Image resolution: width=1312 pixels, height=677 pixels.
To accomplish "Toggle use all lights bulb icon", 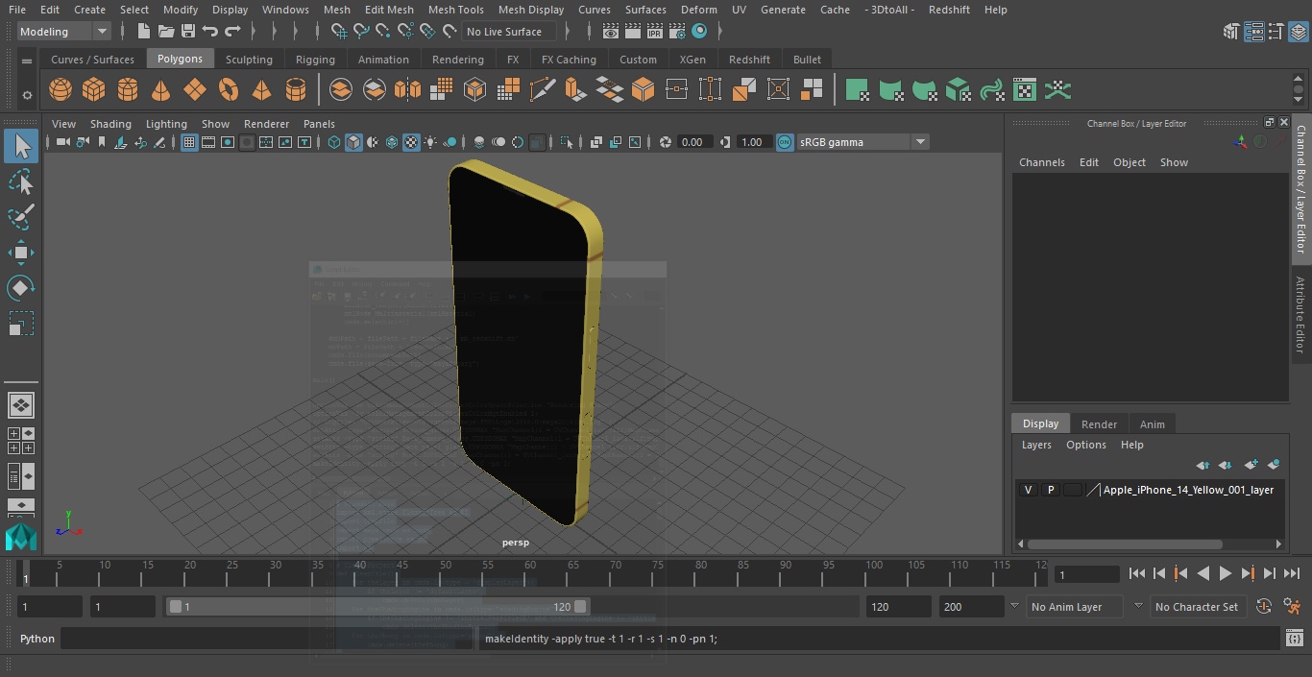I will pos(430,142).
